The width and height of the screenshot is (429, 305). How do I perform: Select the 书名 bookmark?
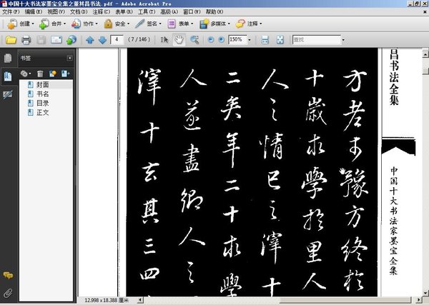[x=43, y=94]
